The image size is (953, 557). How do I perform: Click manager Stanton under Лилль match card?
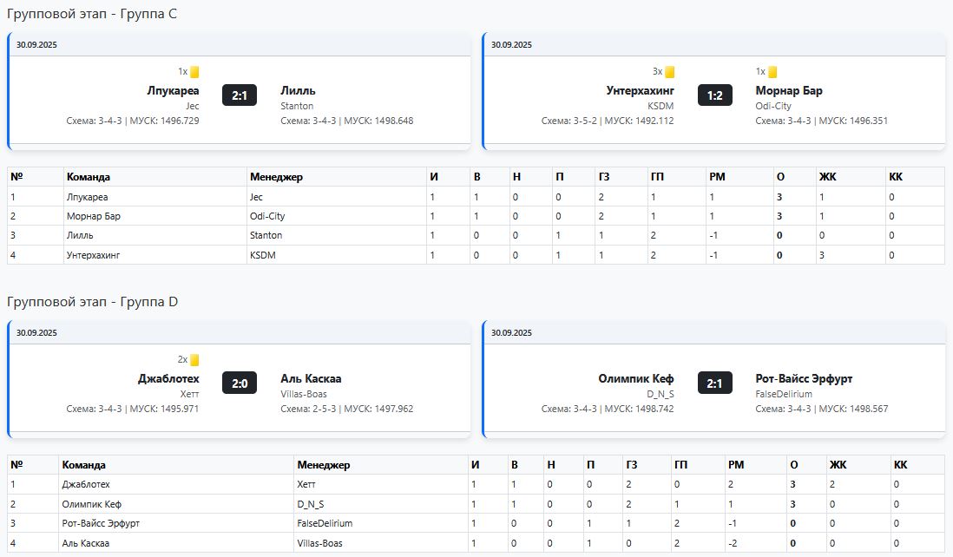click(x=297, y=106)
